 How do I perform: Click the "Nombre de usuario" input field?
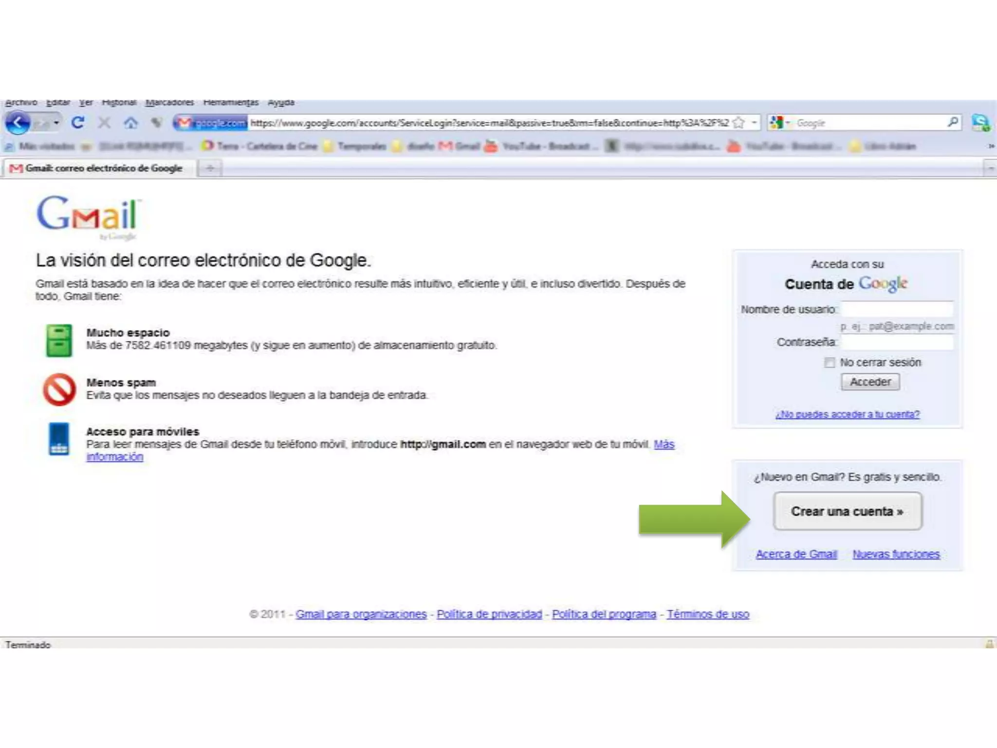[897, 309]
